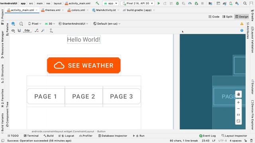255x143 pixels.
Task: Zoom out with the minus button
Action: tap(238, 108)
